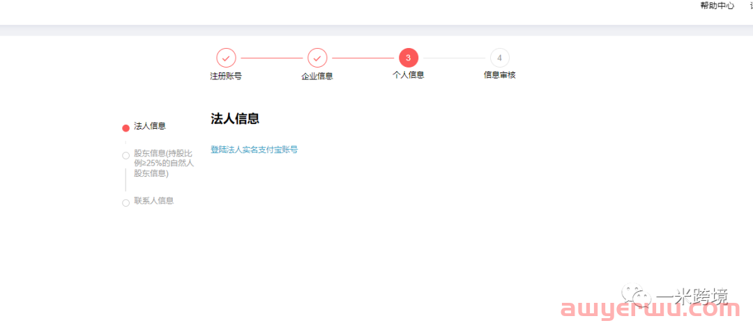753x330 pixels.
Task: Click the red progress line between steps 1 and 2
Action: coord(271,58)
